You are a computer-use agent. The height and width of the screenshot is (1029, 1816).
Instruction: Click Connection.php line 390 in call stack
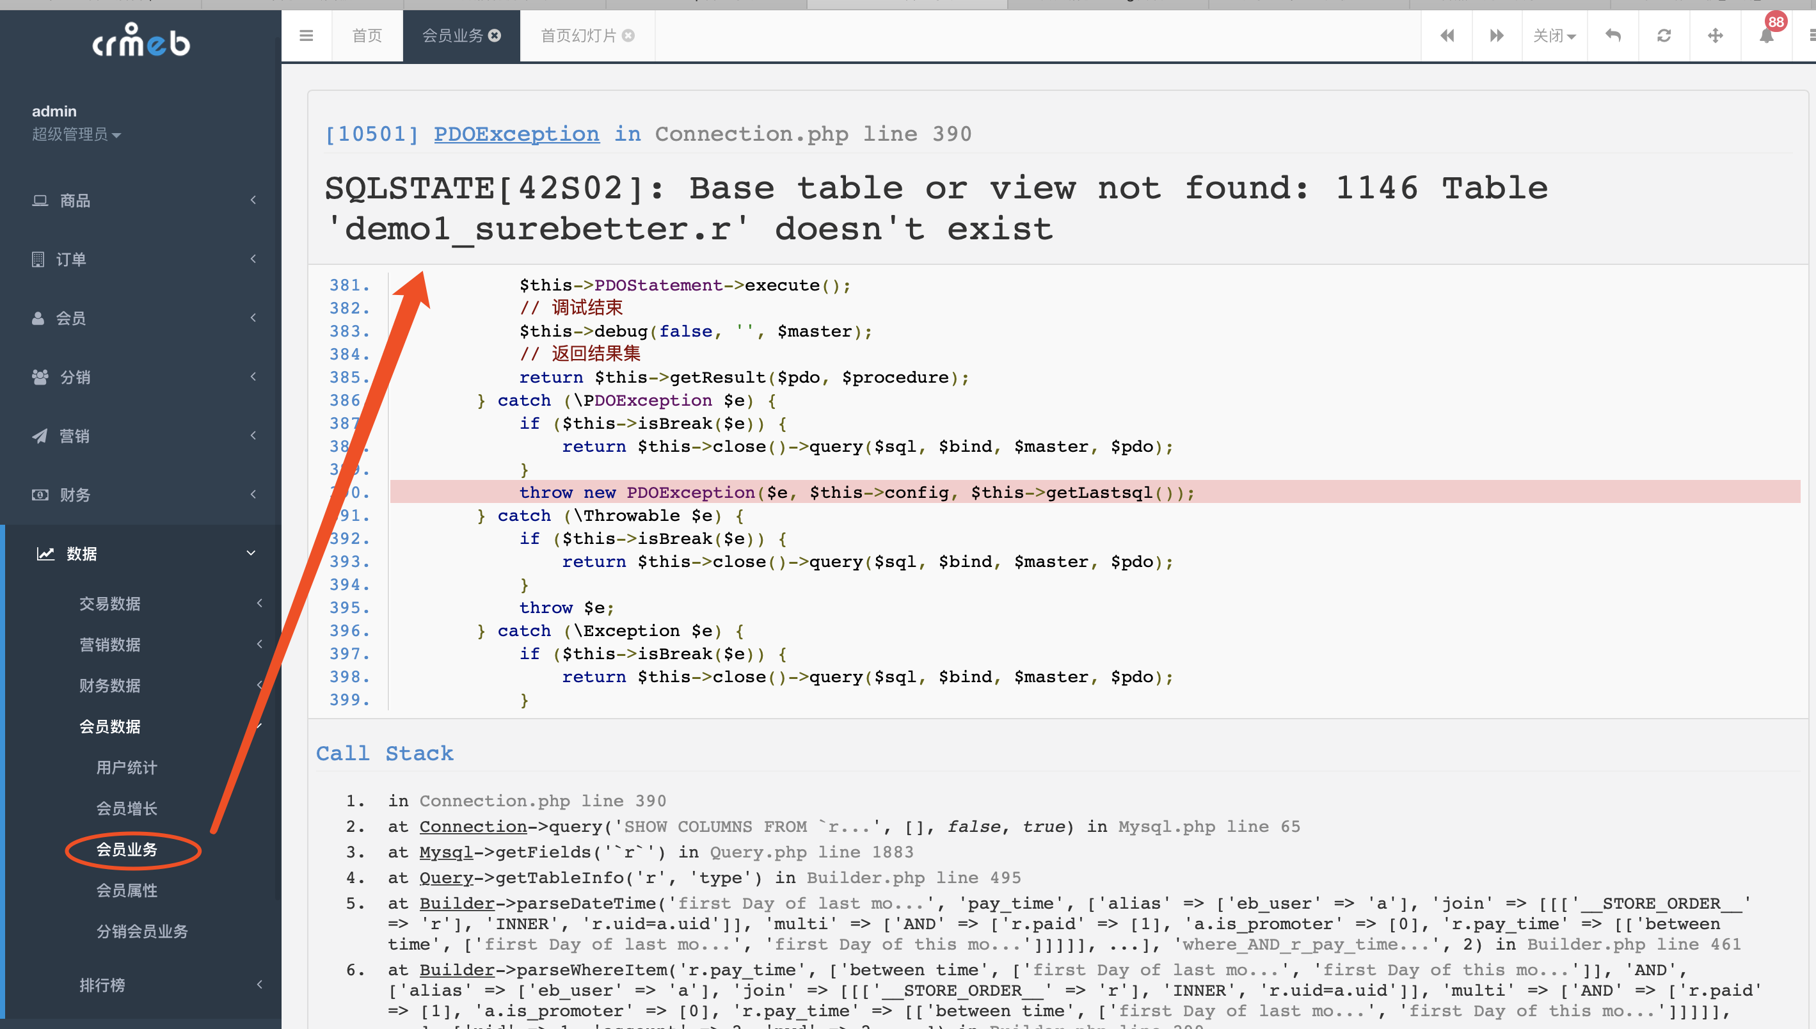542,801
